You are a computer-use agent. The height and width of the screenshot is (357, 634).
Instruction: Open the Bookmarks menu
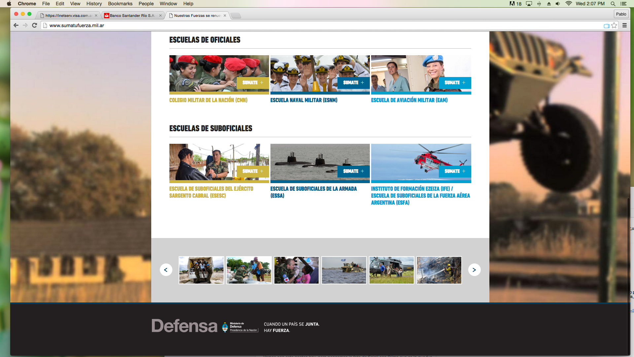coord(120,4)
